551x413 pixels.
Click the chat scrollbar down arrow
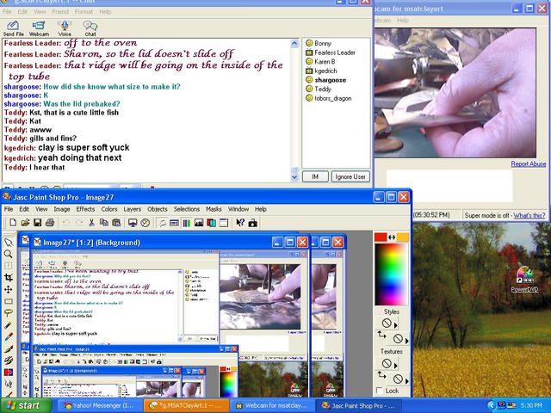click(294, 177)
